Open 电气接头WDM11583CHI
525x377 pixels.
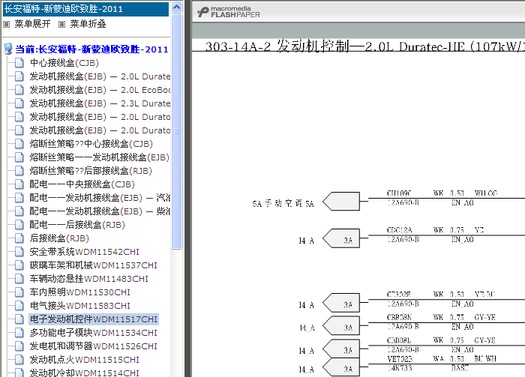(80, 306)
